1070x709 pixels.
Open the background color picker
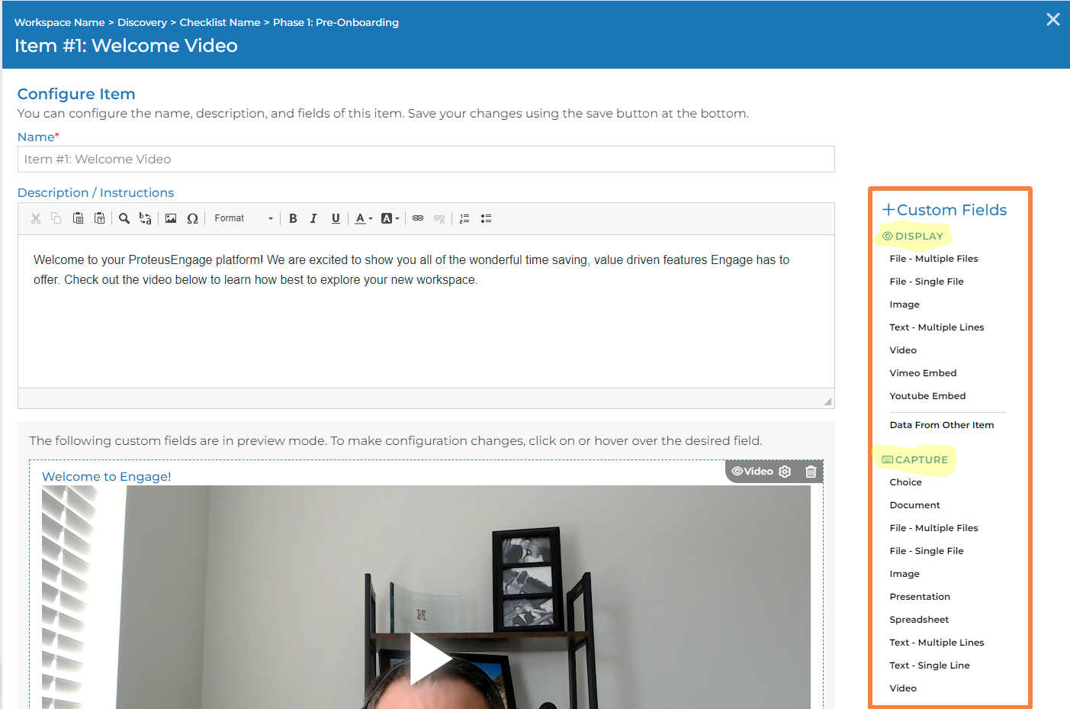point(390,218)
